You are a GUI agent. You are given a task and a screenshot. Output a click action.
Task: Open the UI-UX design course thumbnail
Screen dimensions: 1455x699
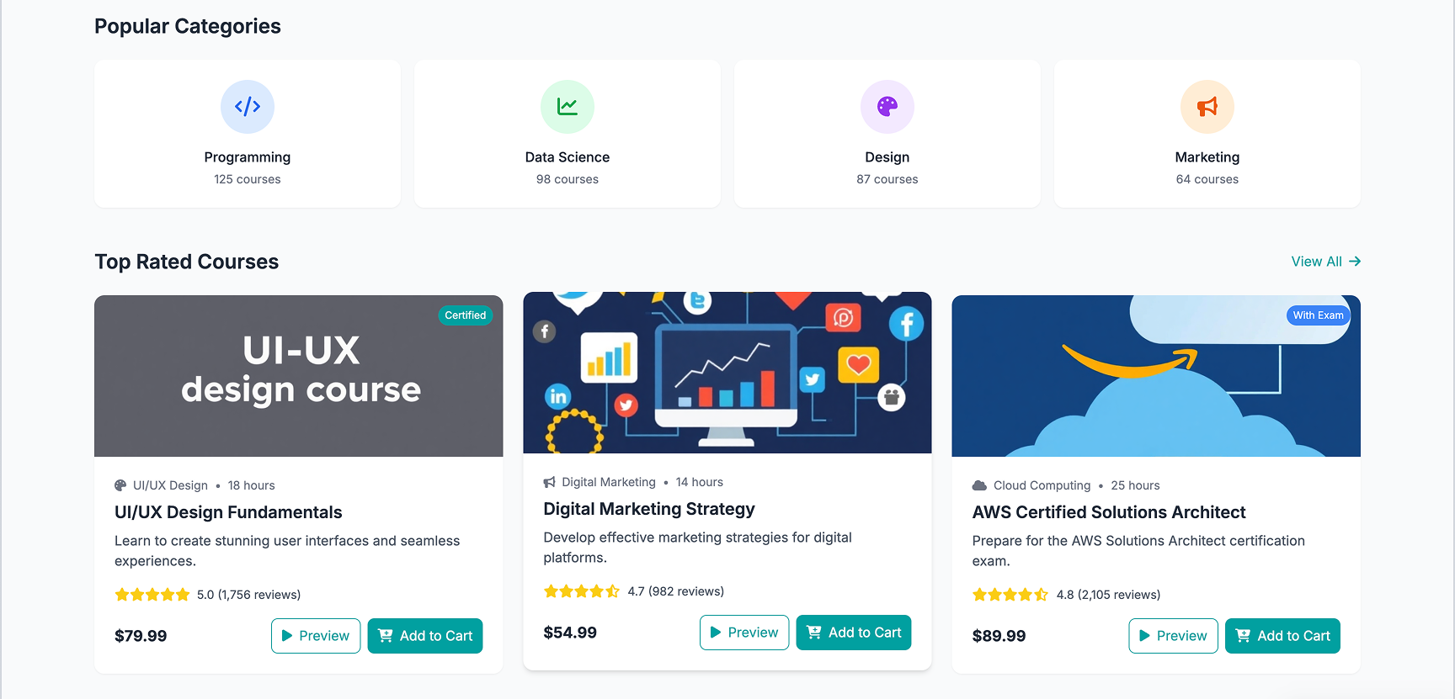pos(299,376)
